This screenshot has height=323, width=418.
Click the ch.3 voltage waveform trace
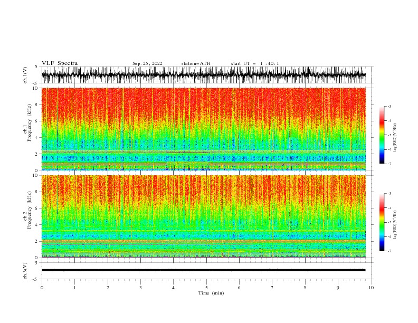pyautogui.click(x=204, y=270)
